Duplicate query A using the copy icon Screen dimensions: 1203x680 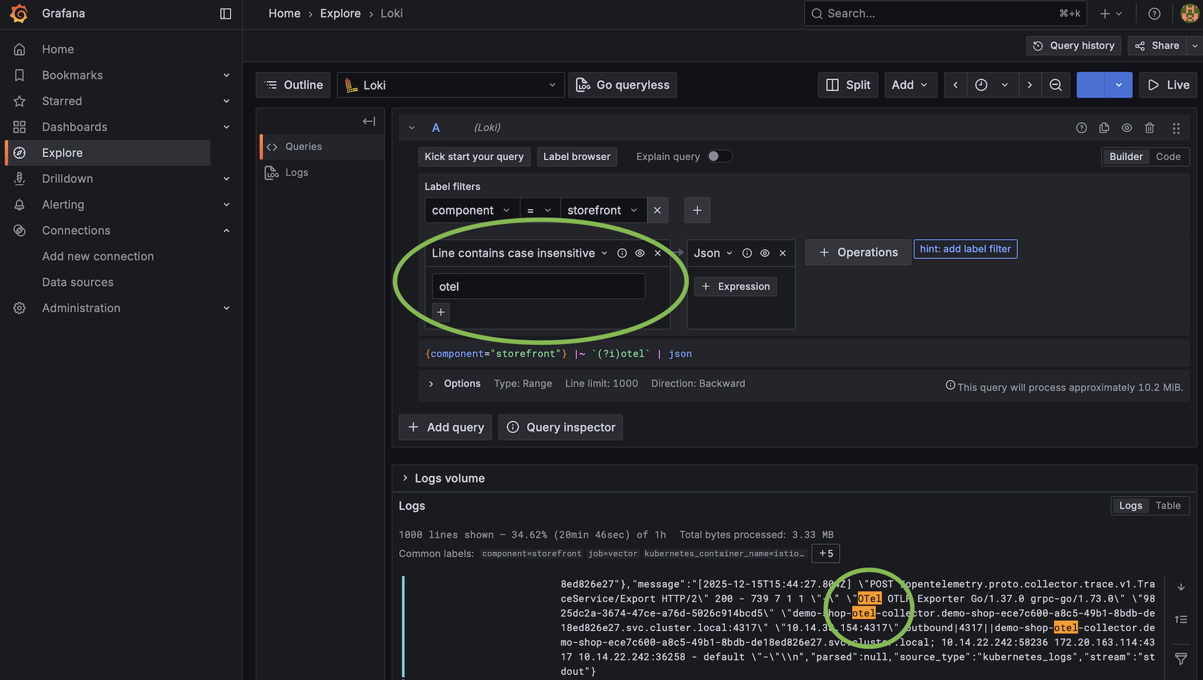[1104, 127]
